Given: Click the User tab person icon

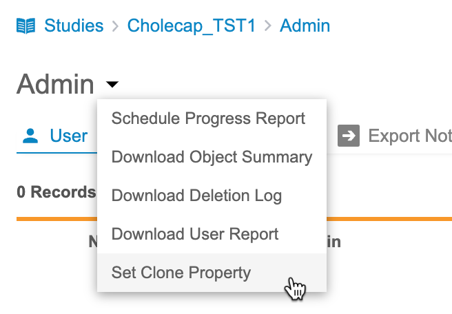Looking at the screenshot, I should coord(30,136).
